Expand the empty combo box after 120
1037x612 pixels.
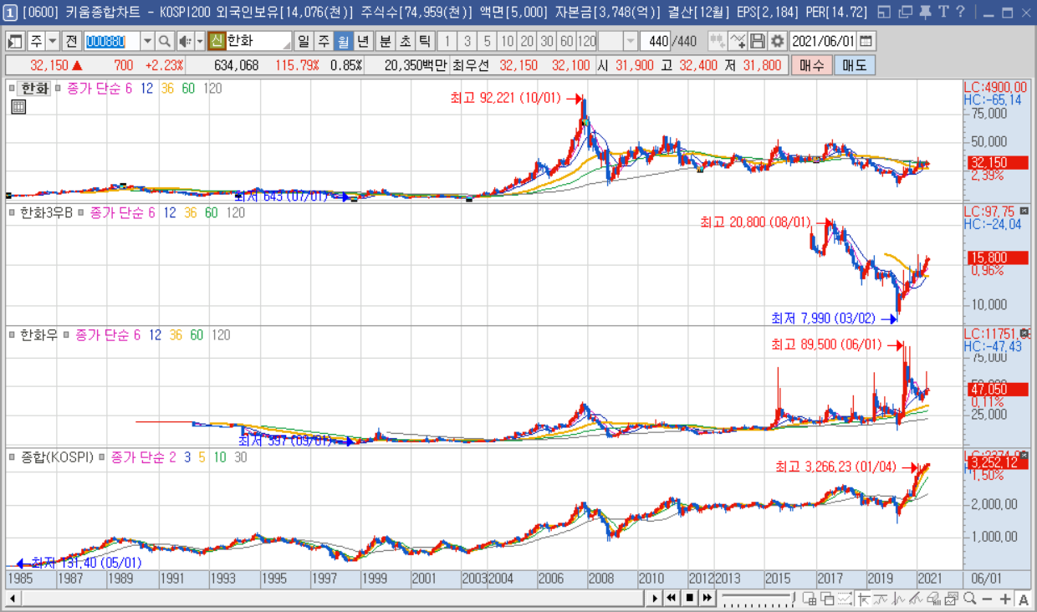coord(631,41)
